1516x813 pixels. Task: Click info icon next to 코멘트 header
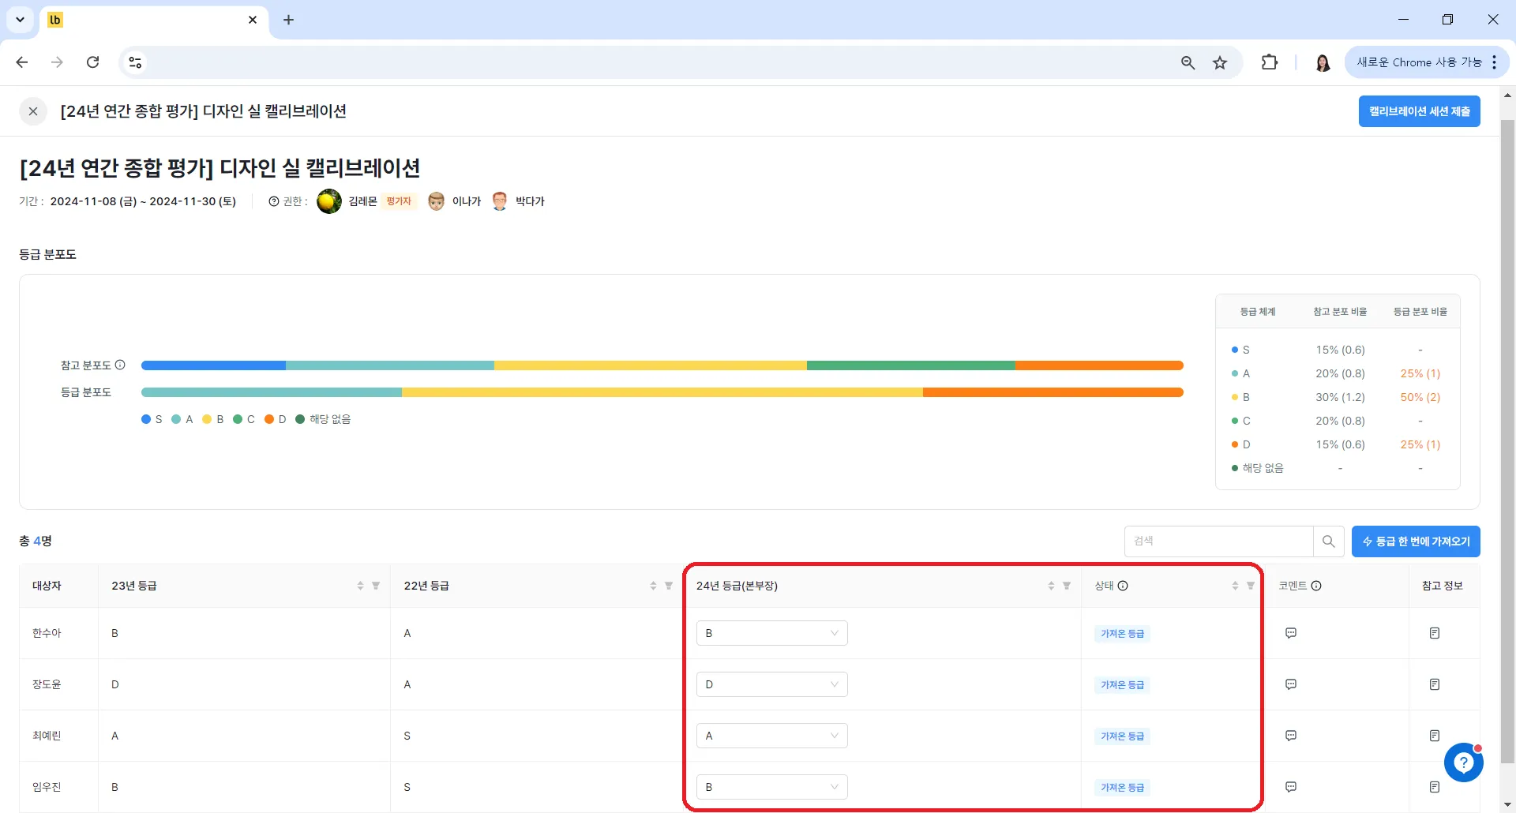point(1316,586)
